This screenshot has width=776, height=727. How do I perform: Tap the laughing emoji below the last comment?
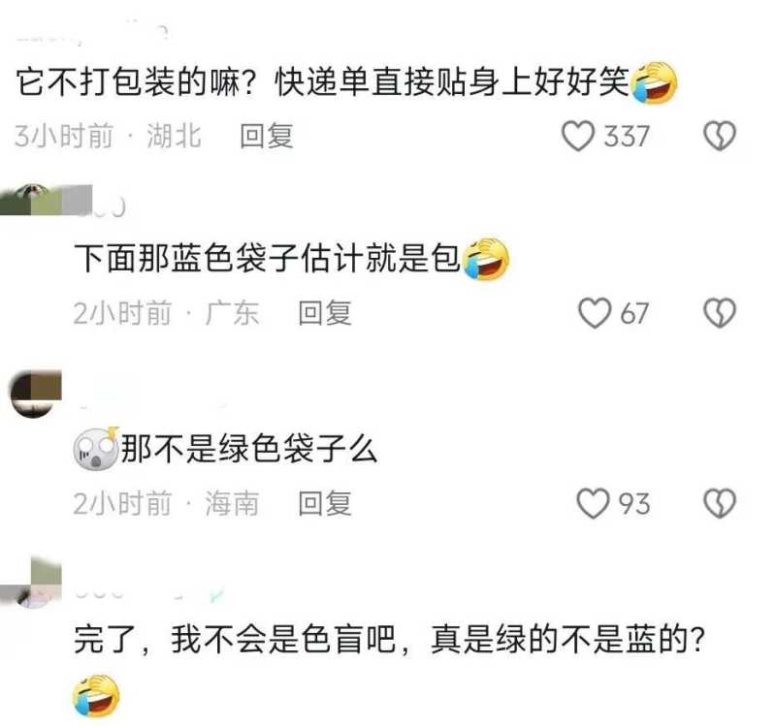[96, 695]
